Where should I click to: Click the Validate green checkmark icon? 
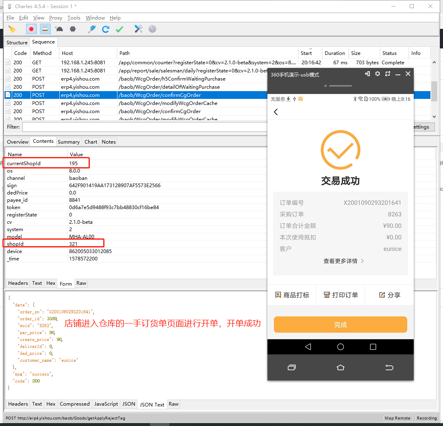pyautogui.click(x=119, y=29)
